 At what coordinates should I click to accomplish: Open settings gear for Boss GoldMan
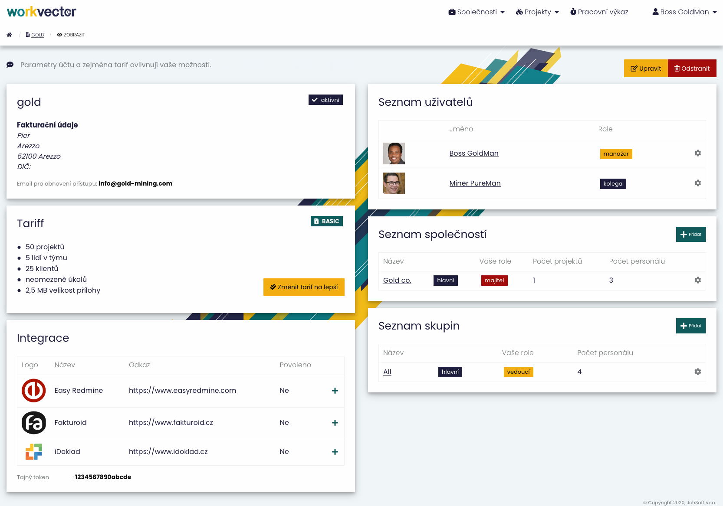click(697, 153)
